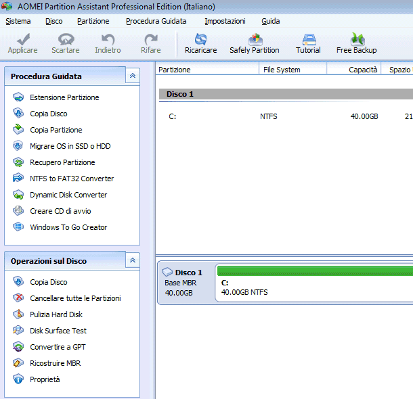
Task: Click the Convertire a GPT icon
Action: (18, 347)
